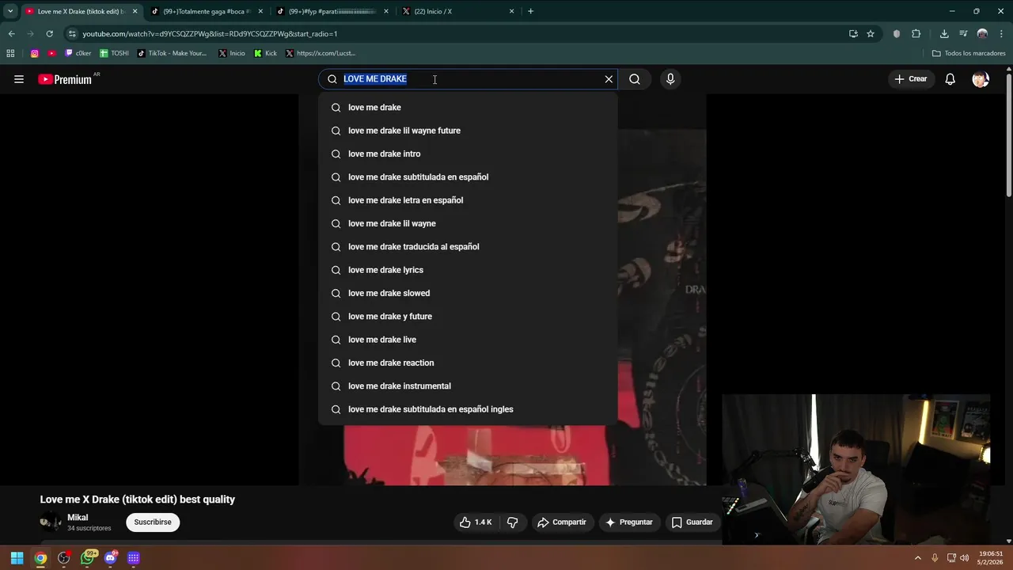Pick the "love me drake lil wayne" suggestion
1013x570 pixels.
(x=468, y=223)
